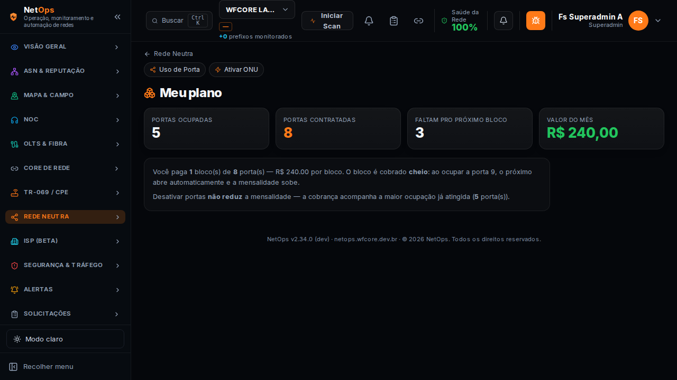Open Rede Neutra menu item

[65, 217]
